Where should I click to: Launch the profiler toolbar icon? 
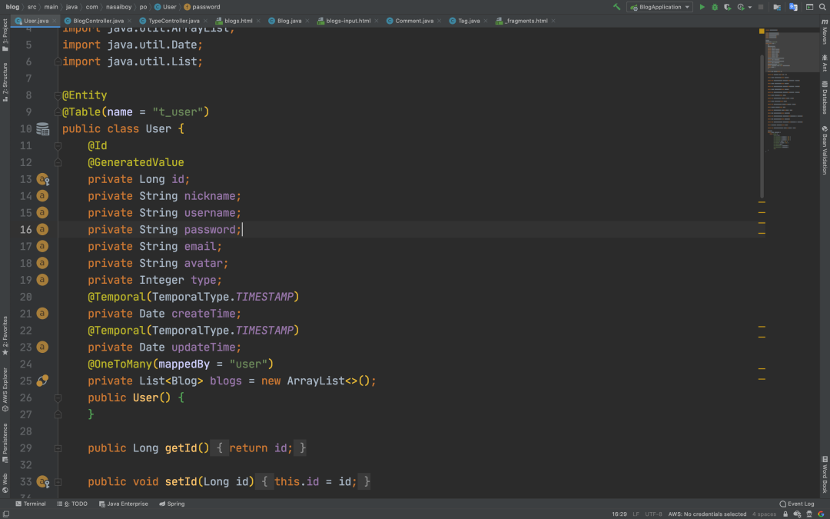pos(740,6)
